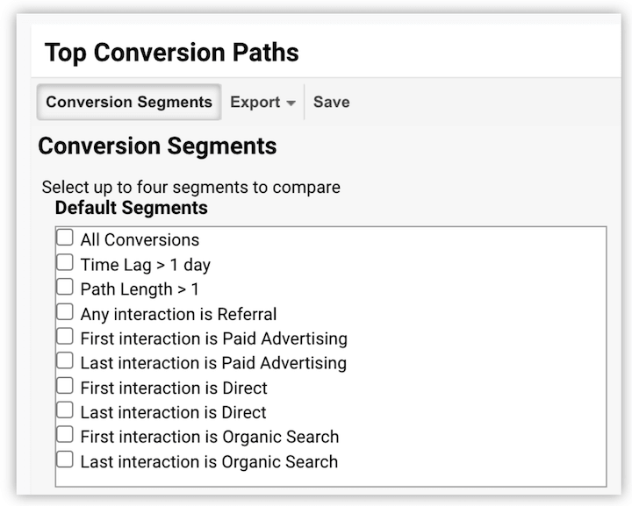Click the large Conversion Segments section heading
632x506 pixels.
[157, 146]
